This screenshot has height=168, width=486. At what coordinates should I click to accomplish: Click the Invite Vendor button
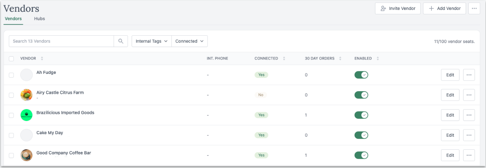pos(398,8)
